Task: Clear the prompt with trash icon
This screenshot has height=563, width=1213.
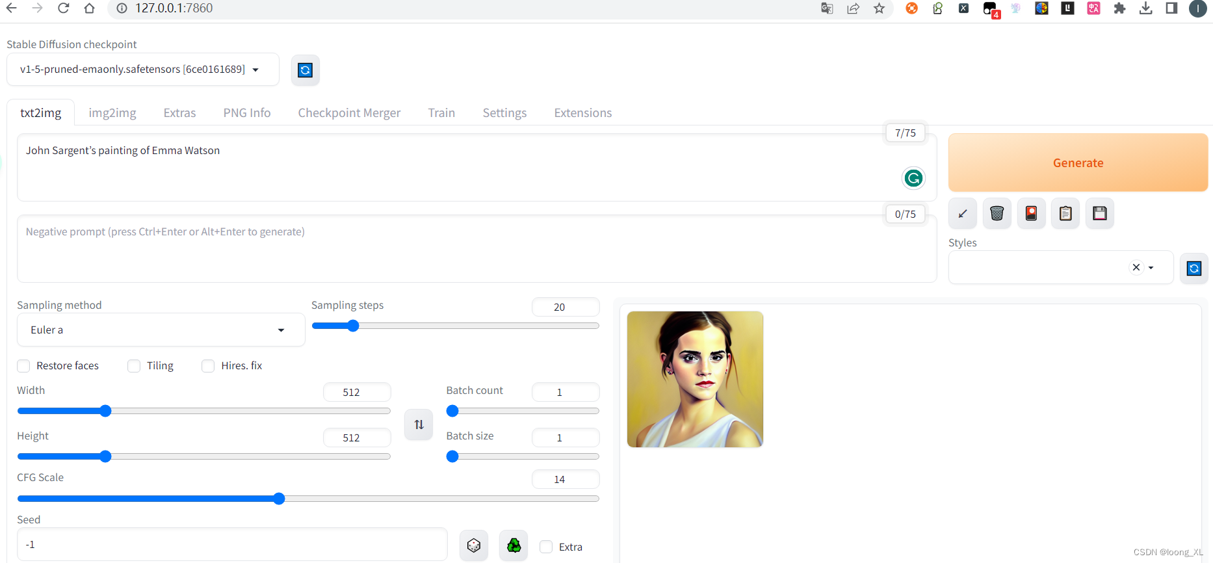Action: point(997,213)
